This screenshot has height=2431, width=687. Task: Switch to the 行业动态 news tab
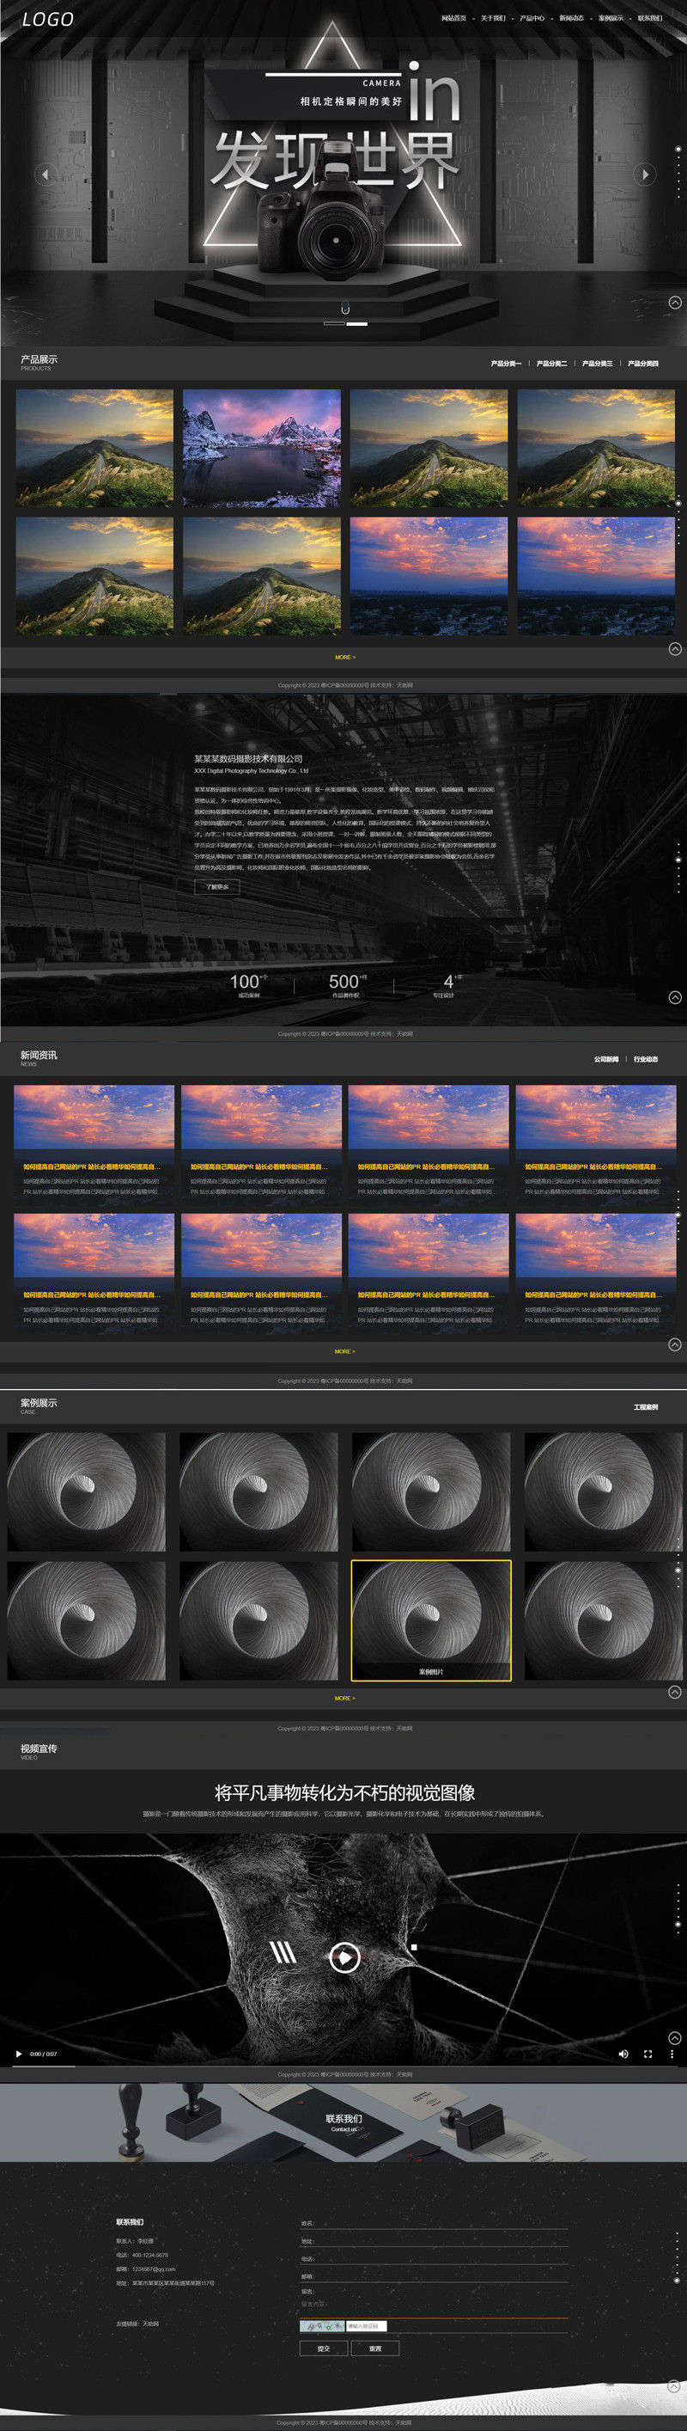[x=646, y=1059]
